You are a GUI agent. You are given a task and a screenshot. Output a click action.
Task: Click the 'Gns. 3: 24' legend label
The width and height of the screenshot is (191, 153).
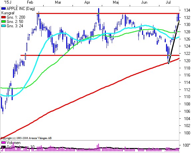tap(15, 26)
